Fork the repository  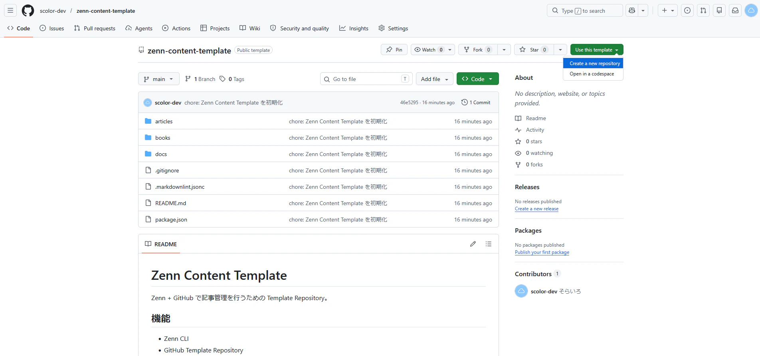pos(478,49)
